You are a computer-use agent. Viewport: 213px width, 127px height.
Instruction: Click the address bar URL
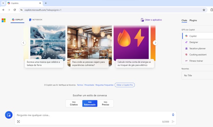pos(43,10)
